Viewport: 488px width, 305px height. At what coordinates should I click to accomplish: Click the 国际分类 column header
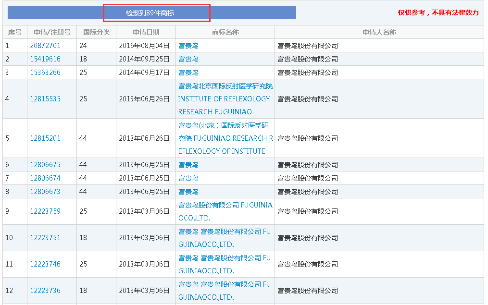(x=97, y=32)
